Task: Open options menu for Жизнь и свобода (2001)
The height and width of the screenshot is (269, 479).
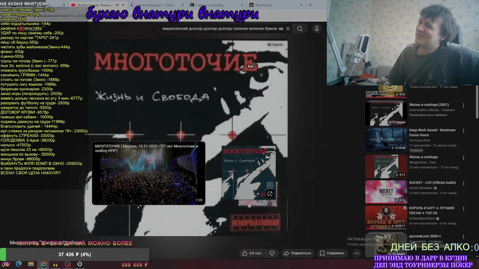Action: 463,105
